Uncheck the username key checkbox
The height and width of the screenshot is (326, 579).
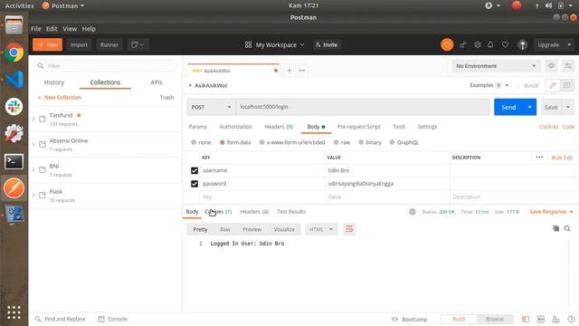[x=195, y=170]
